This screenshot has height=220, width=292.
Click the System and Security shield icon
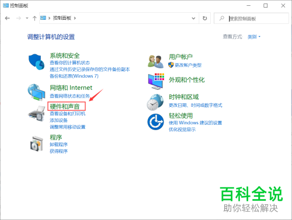click(x=37, y=62)
